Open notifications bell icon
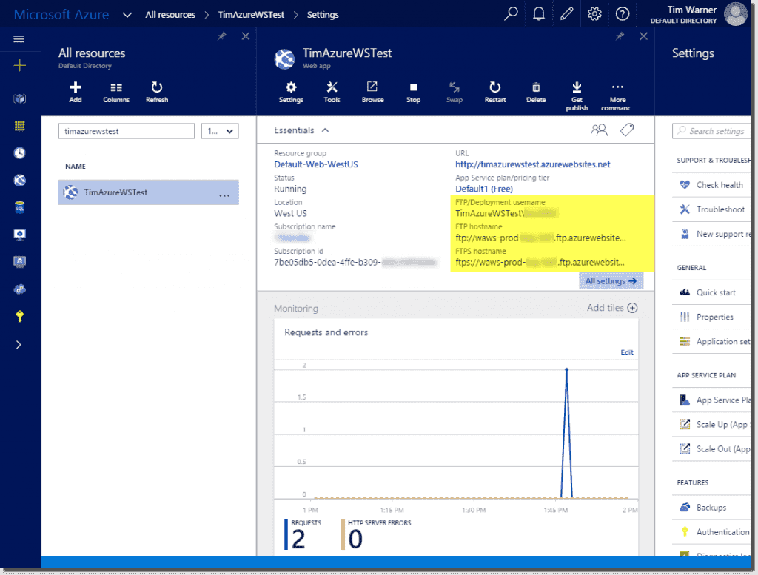The image size is (758, 575). [x=539, y=13]
